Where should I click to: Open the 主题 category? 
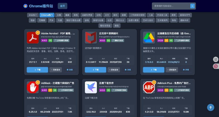[x=59, y=15]
